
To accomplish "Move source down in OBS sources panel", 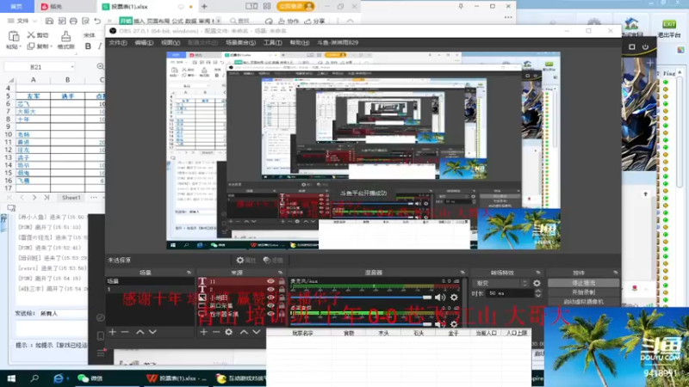I will tap(256, 332).
